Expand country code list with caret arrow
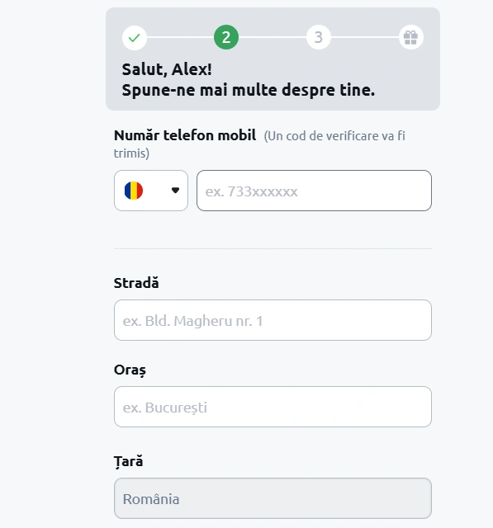This screenshot has width=493, height=528. pyautogui.click(x=175, y=191)
